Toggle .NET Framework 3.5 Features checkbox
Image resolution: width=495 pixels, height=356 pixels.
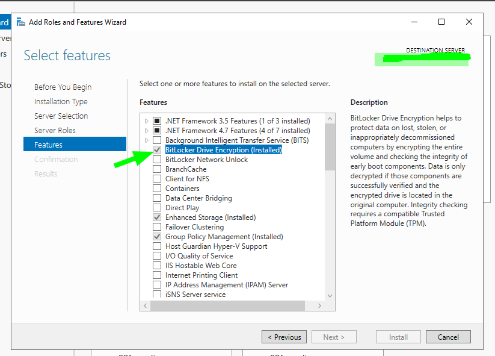point(157,120)
